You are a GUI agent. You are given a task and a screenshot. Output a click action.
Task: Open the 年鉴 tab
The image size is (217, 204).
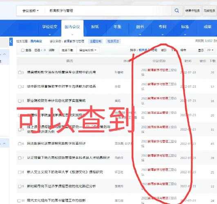[117, 27]
